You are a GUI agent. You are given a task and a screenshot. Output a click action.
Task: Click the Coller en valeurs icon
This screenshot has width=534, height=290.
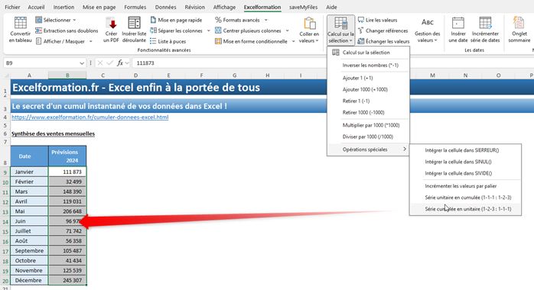(x=310, y=23)
